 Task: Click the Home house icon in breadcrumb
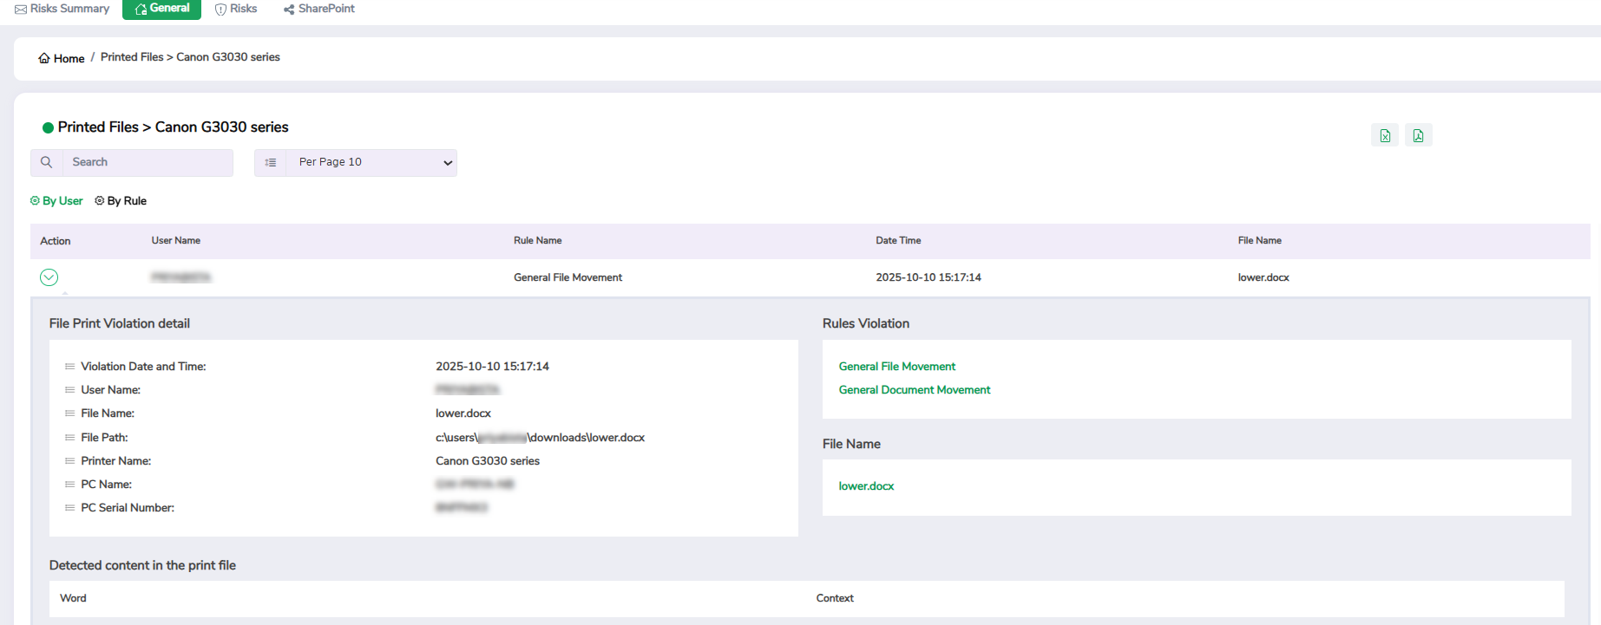pyautogui.click(x=44, y=58)
